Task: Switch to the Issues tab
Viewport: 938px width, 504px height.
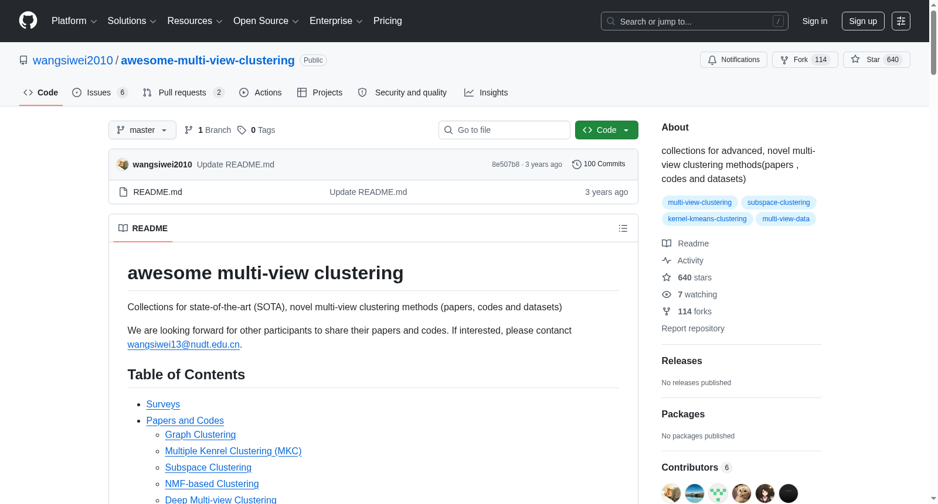Action: click(100, 92)
